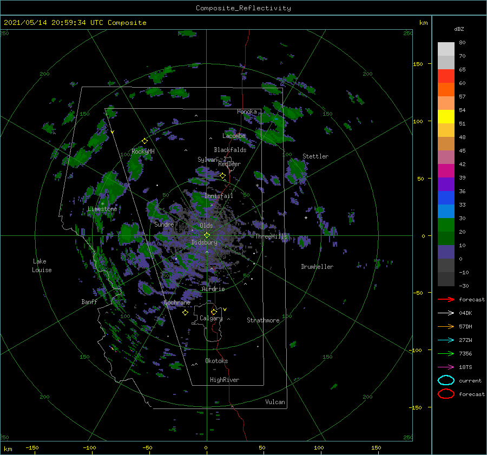Click the Strathmore label
Image resolution: width=487 pixels, height=455 pixels.
[x=263, y=320]
